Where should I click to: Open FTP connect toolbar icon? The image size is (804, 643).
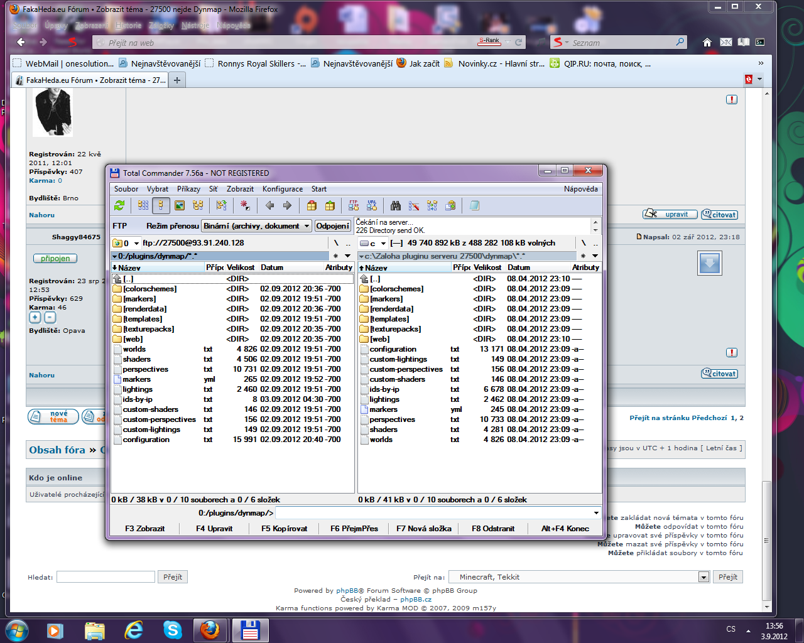click(354, 205)
